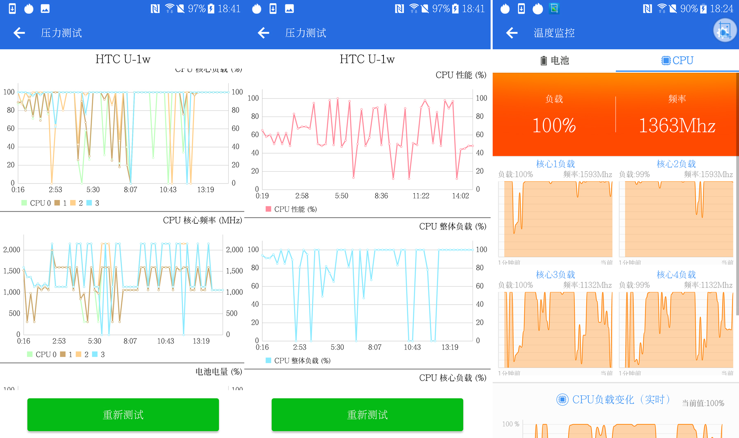Tap the CPU 性能 (%) chart title
The width and height of the screenshot is (739, 438).
(x=461, y=75)
